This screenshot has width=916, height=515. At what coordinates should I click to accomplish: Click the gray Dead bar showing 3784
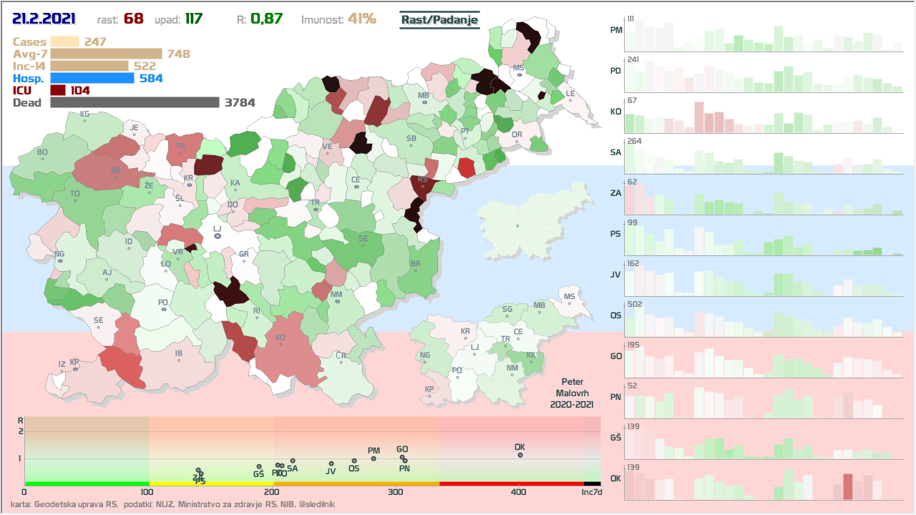(135, 102)
